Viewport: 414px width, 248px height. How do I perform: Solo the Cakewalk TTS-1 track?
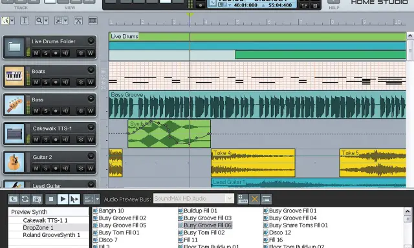[x=46, y=139]
